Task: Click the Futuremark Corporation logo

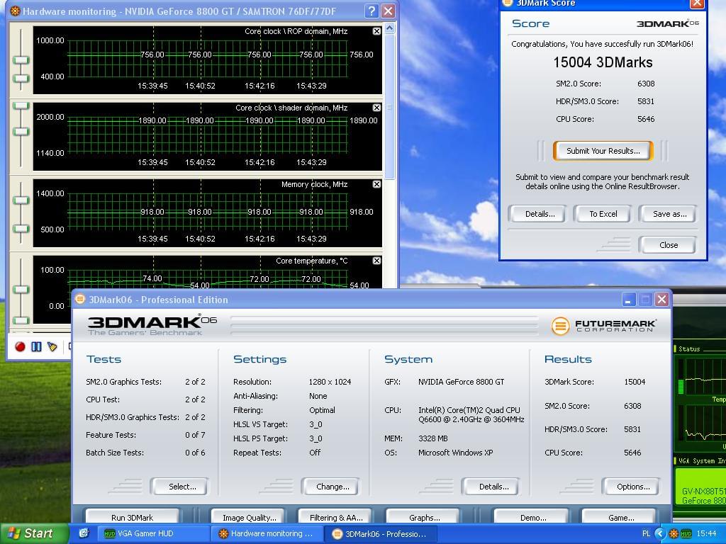Action: click(x=604, y=326)
